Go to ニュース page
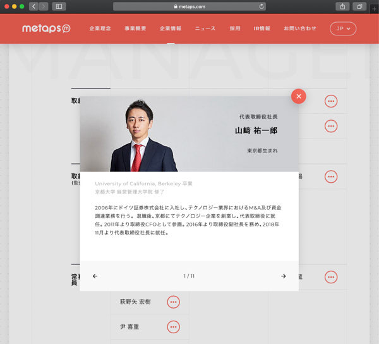This screenshot has height=344, width=379. (205, 28)
